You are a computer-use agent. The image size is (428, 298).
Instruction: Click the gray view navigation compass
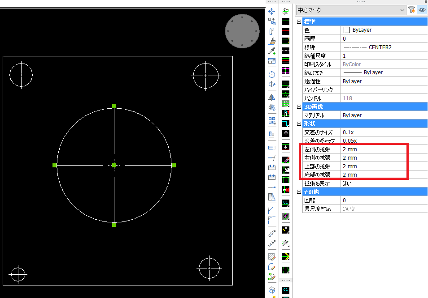click(242, 31)
